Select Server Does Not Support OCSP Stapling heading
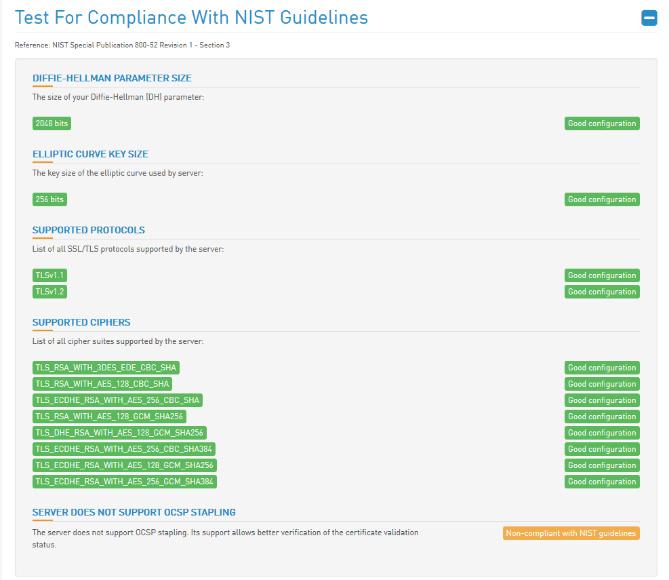 134,513
